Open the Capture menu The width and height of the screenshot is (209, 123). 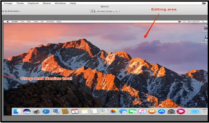[33, 3]
